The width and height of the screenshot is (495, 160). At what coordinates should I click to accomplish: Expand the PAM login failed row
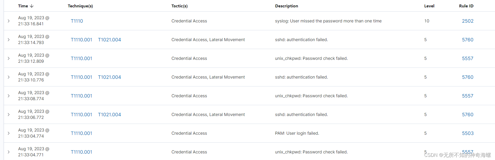tap(9, 133)
